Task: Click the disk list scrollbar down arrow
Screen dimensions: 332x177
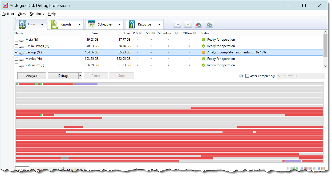Action: pyautogui.click(x=325, y=66)
